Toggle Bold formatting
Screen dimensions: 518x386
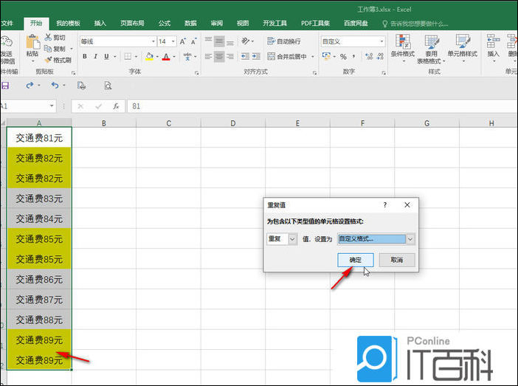85,57
